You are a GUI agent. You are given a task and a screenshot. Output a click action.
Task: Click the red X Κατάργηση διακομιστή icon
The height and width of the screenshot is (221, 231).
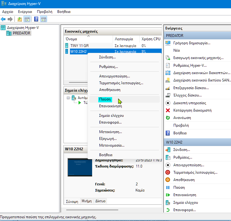click(168, 110)
